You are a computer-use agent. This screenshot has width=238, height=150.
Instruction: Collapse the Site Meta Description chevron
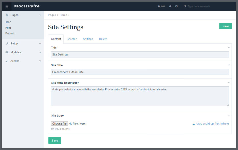point(229,83)
